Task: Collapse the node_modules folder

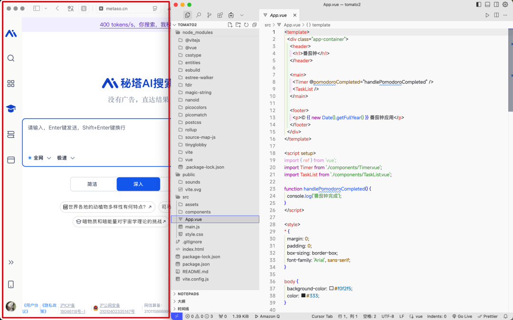Action: click(215, 32)
